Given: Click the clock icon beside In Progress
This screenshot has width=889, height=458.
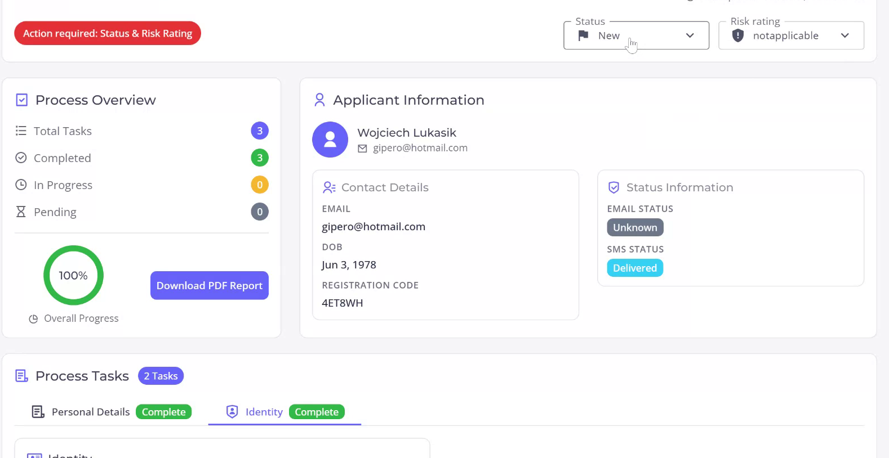Looking at the screenshot, I should 21,185.
